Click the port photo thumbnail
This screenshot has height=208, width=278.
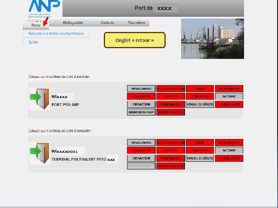point(212,39)
